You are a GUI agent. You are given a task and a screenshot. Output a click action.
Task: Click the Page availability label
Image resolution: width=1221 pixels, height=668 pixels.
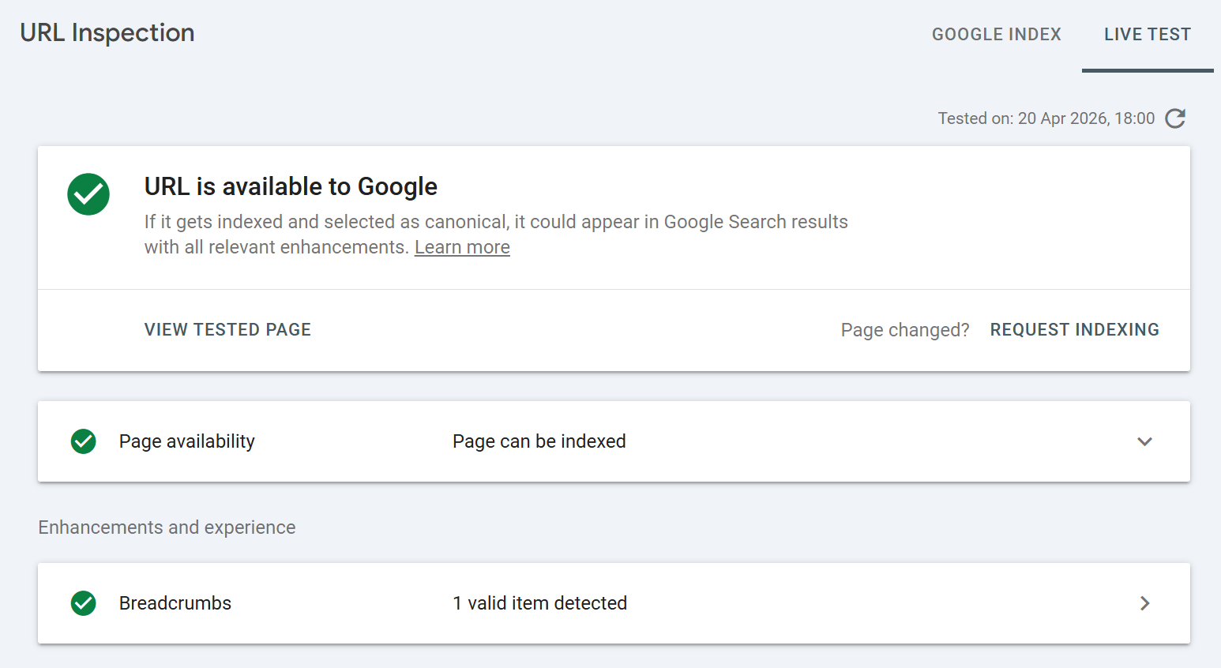coord(187,441)
